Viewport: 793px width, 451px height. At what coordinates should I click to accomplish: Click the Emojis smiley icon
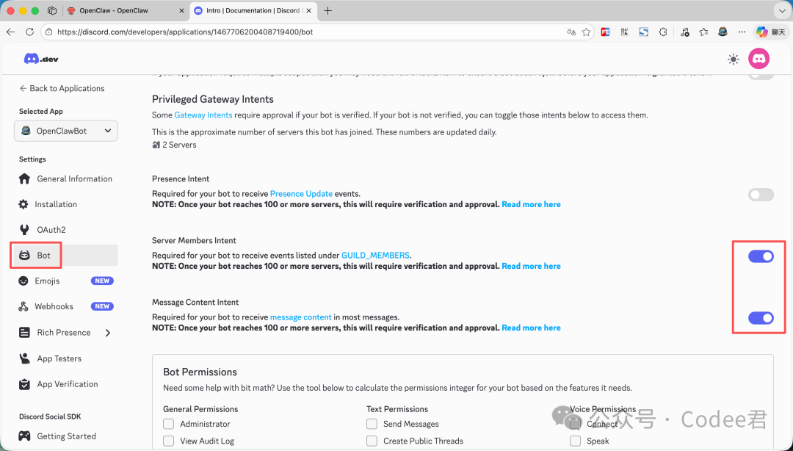(x=23, y=281)
